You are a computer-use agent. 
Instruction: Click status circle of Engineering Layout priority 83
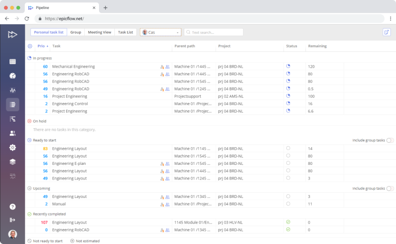tap(288, 148)
